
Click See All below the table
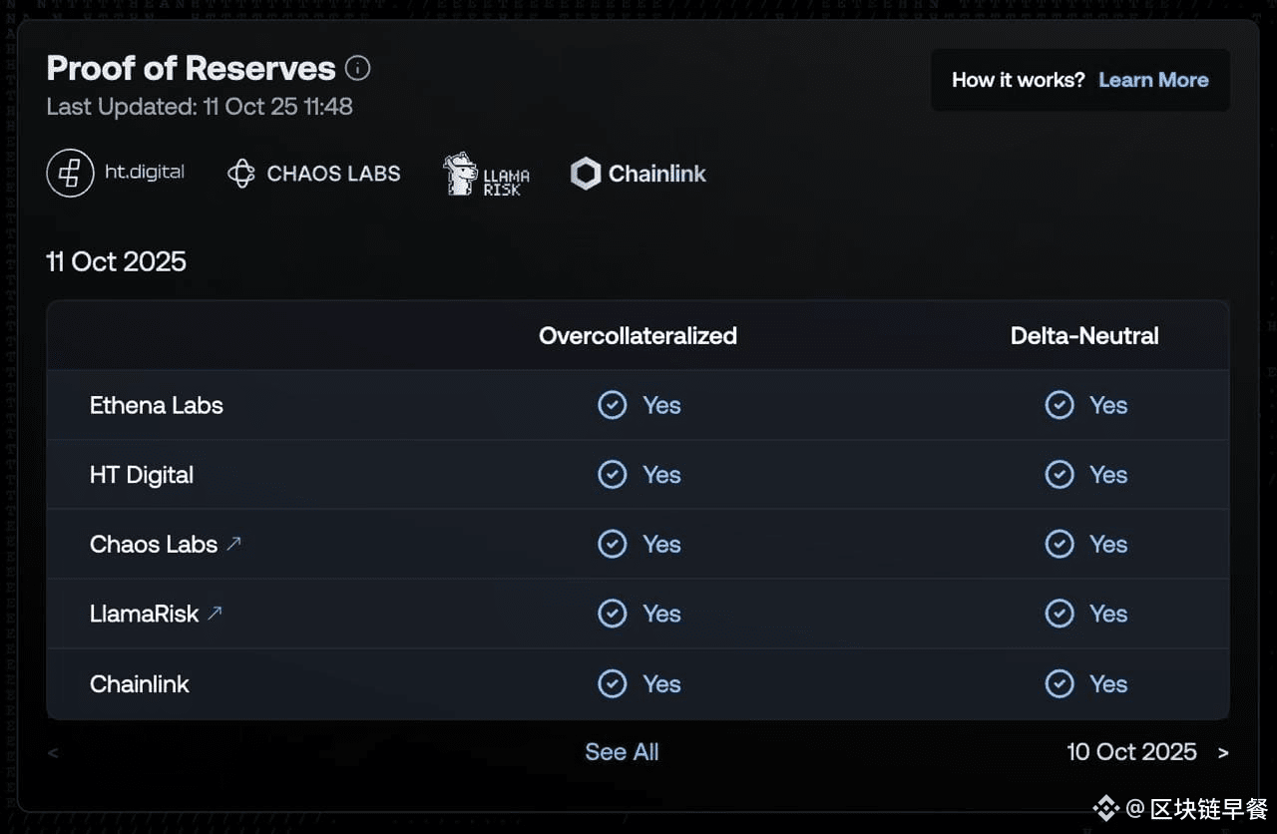click(622, 752)
